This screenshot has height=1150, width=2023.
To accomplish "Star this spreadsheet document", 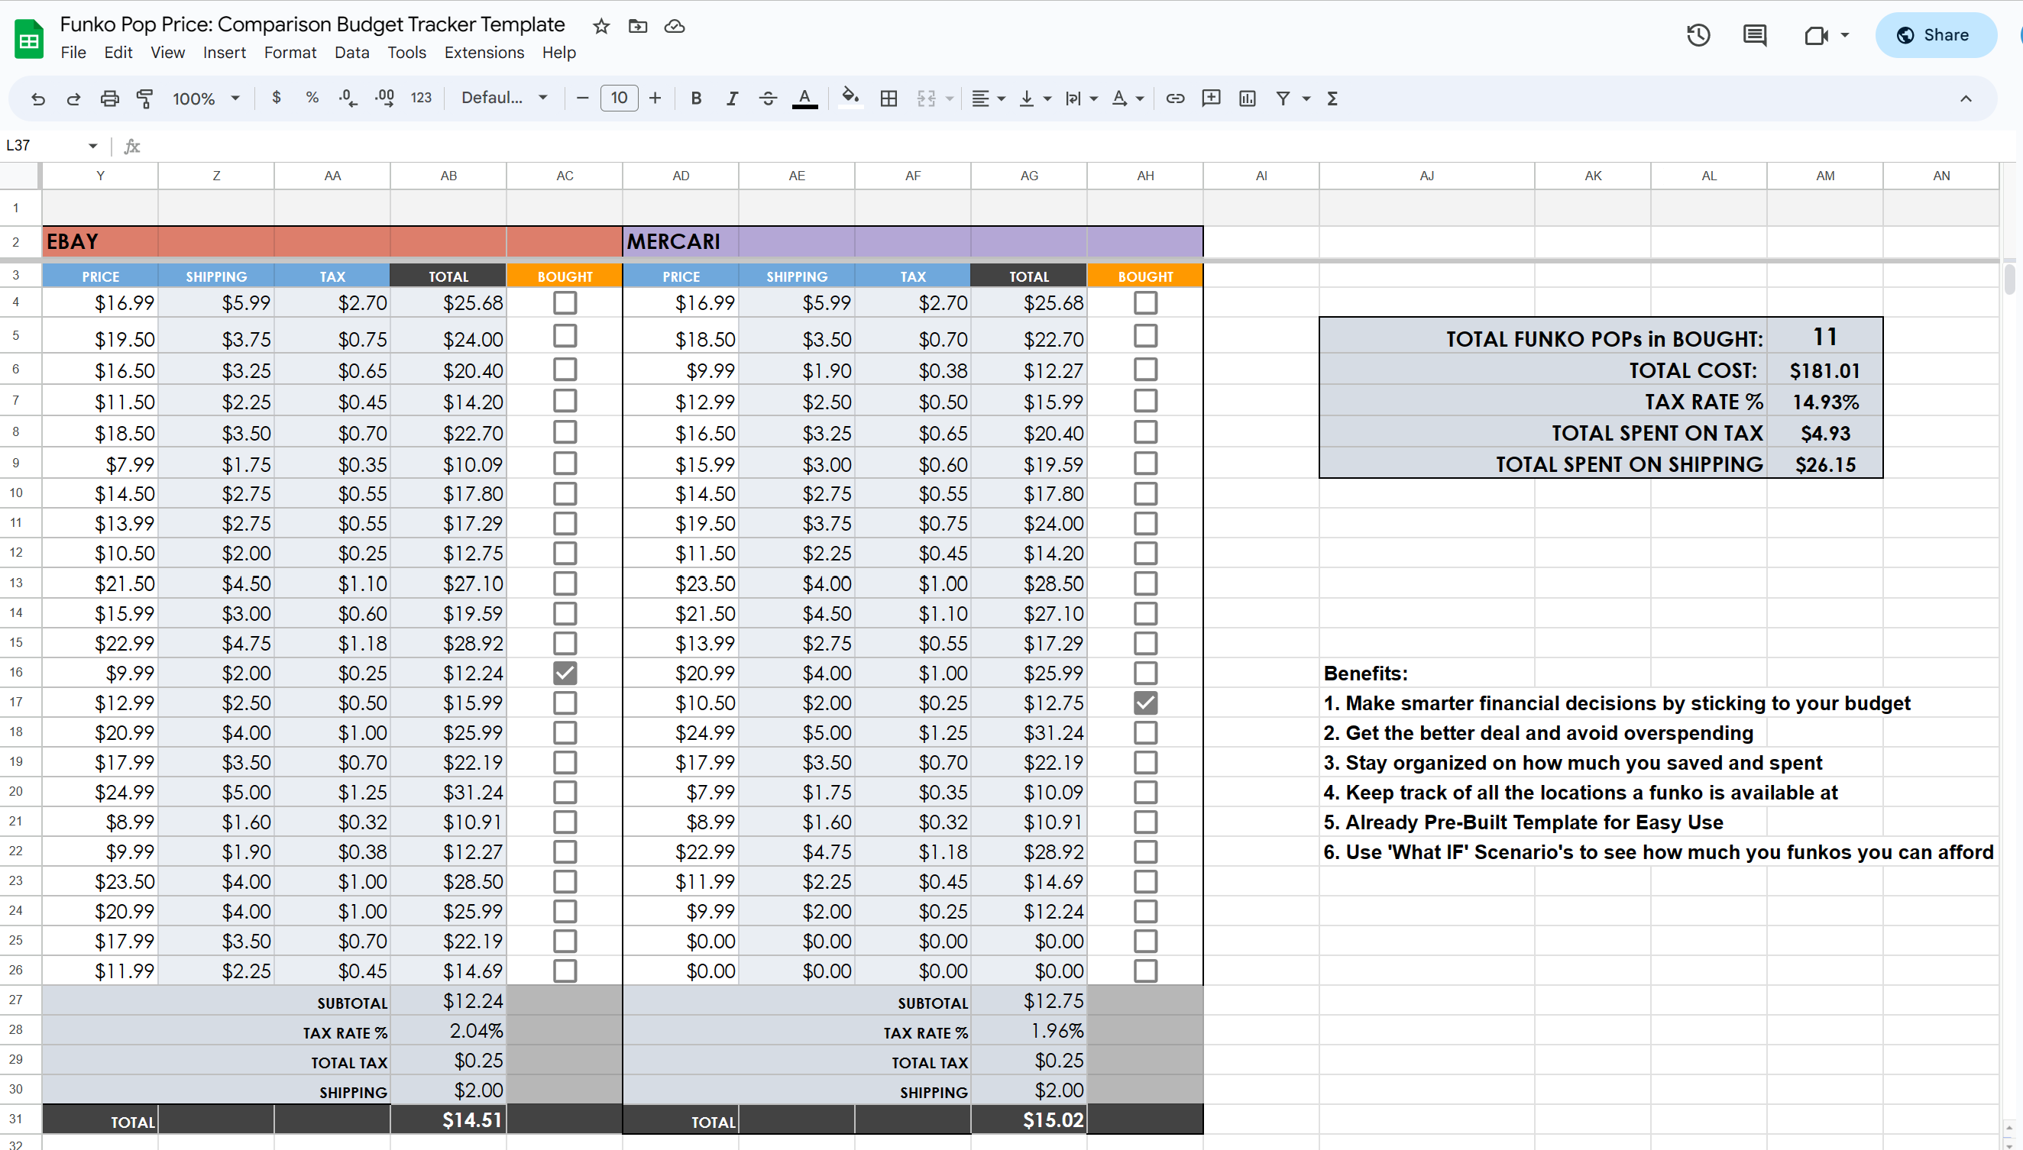I will tap(601, 26).
